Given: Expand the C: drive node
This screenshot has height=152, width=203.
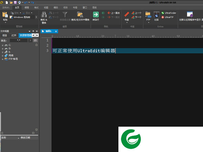Looking at the screenshot, I should [2, 45].
